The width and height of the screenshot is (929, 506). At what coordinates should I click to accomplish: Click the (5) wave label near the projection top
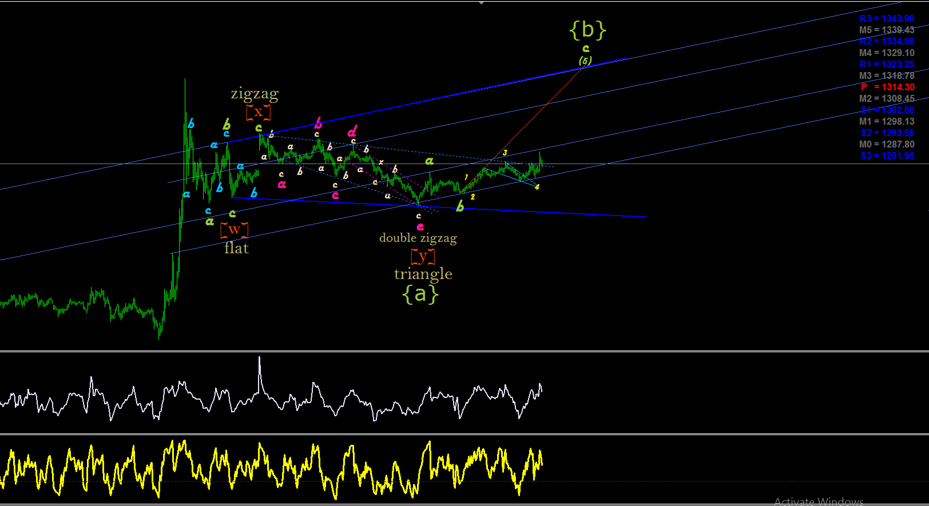tap(585, 61)
